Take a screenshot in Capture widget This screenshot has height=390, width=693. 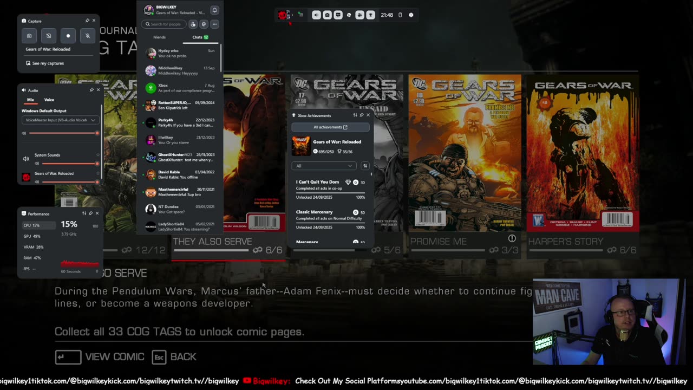(29, 36)
